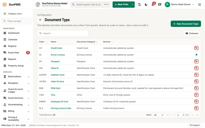Click the document type Search field
Viewport: 205px width, 128px height.
click(x=63, y=34)
